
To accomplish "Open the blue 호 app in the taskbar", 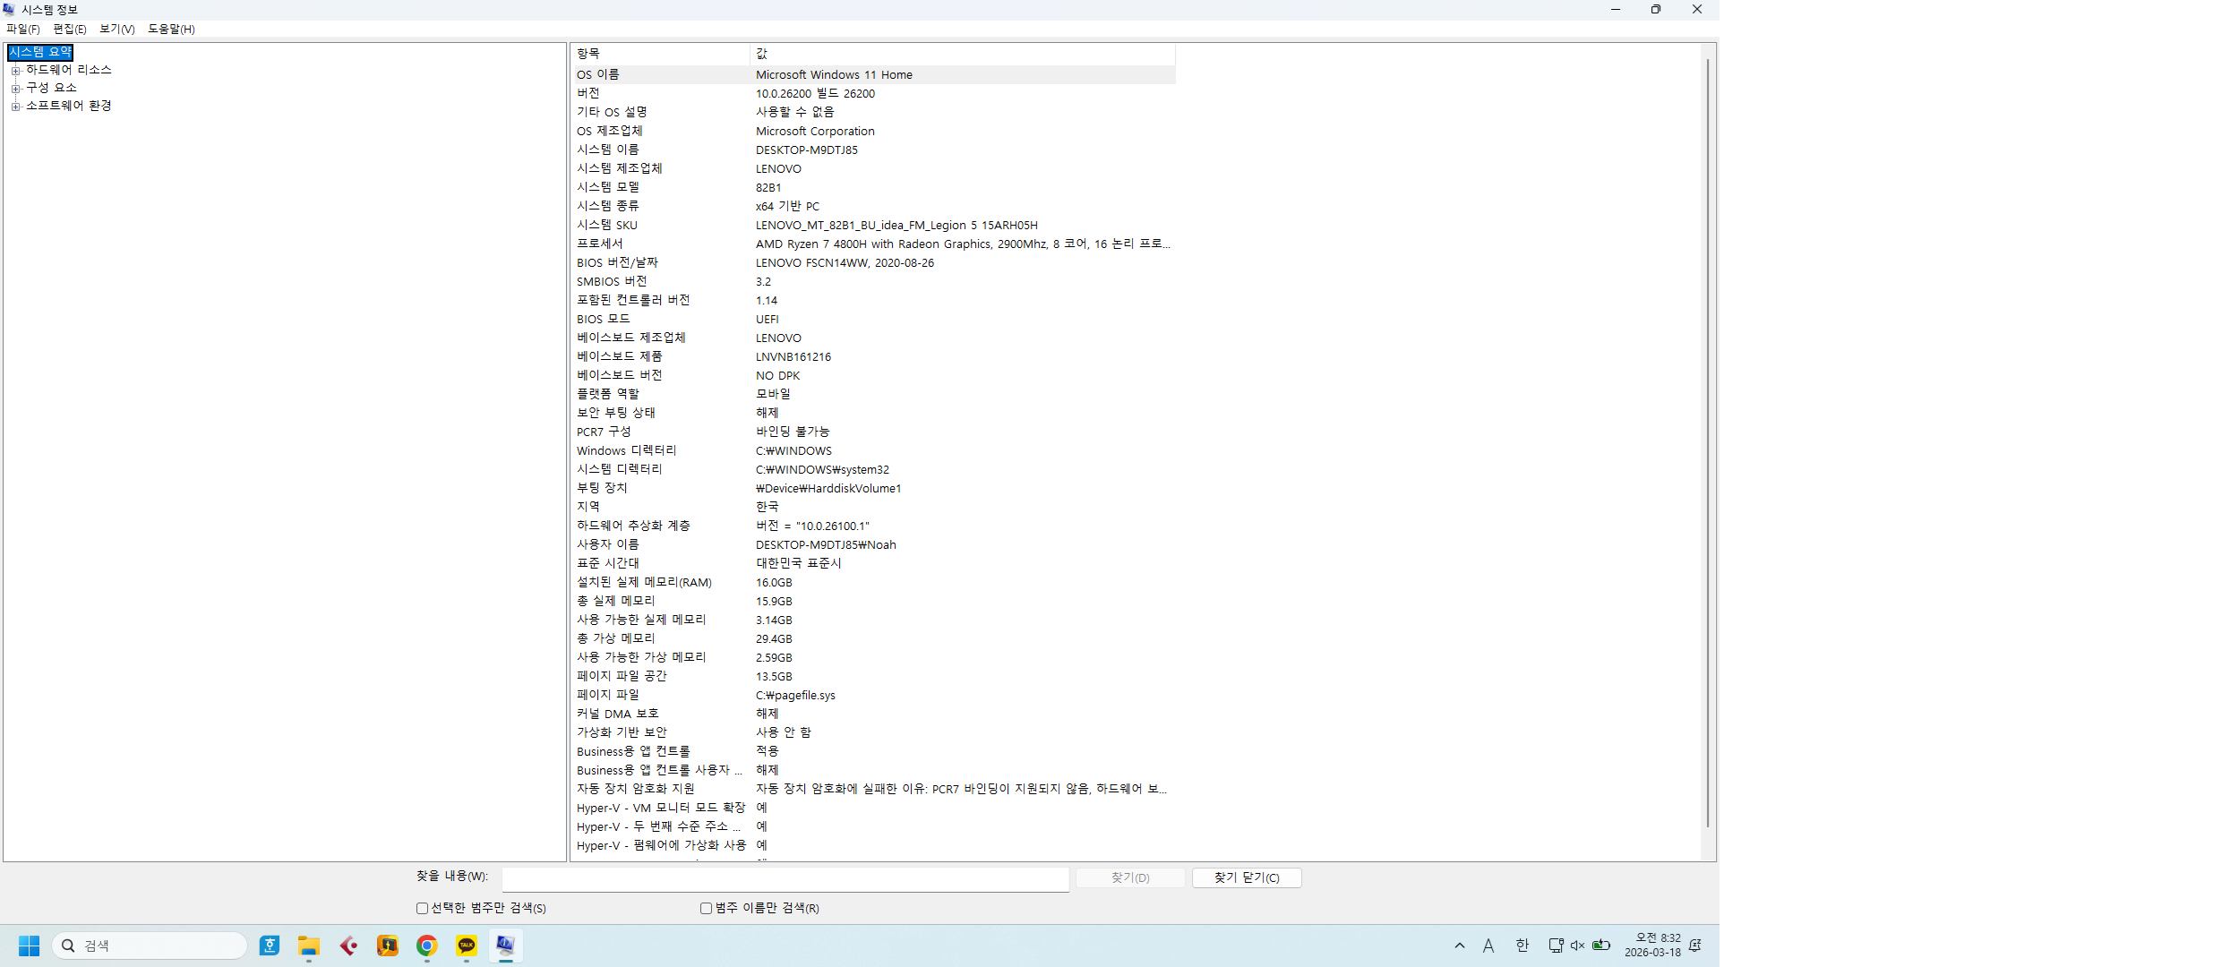I will pos(270,946).
